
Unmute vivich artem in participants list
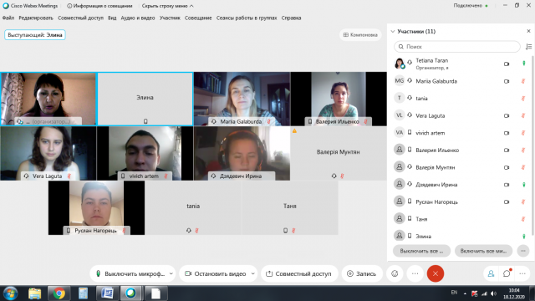pos(523,133)
